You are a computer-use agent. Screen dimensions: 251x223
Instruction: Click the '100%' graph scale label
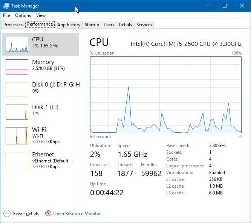(236, 53)
